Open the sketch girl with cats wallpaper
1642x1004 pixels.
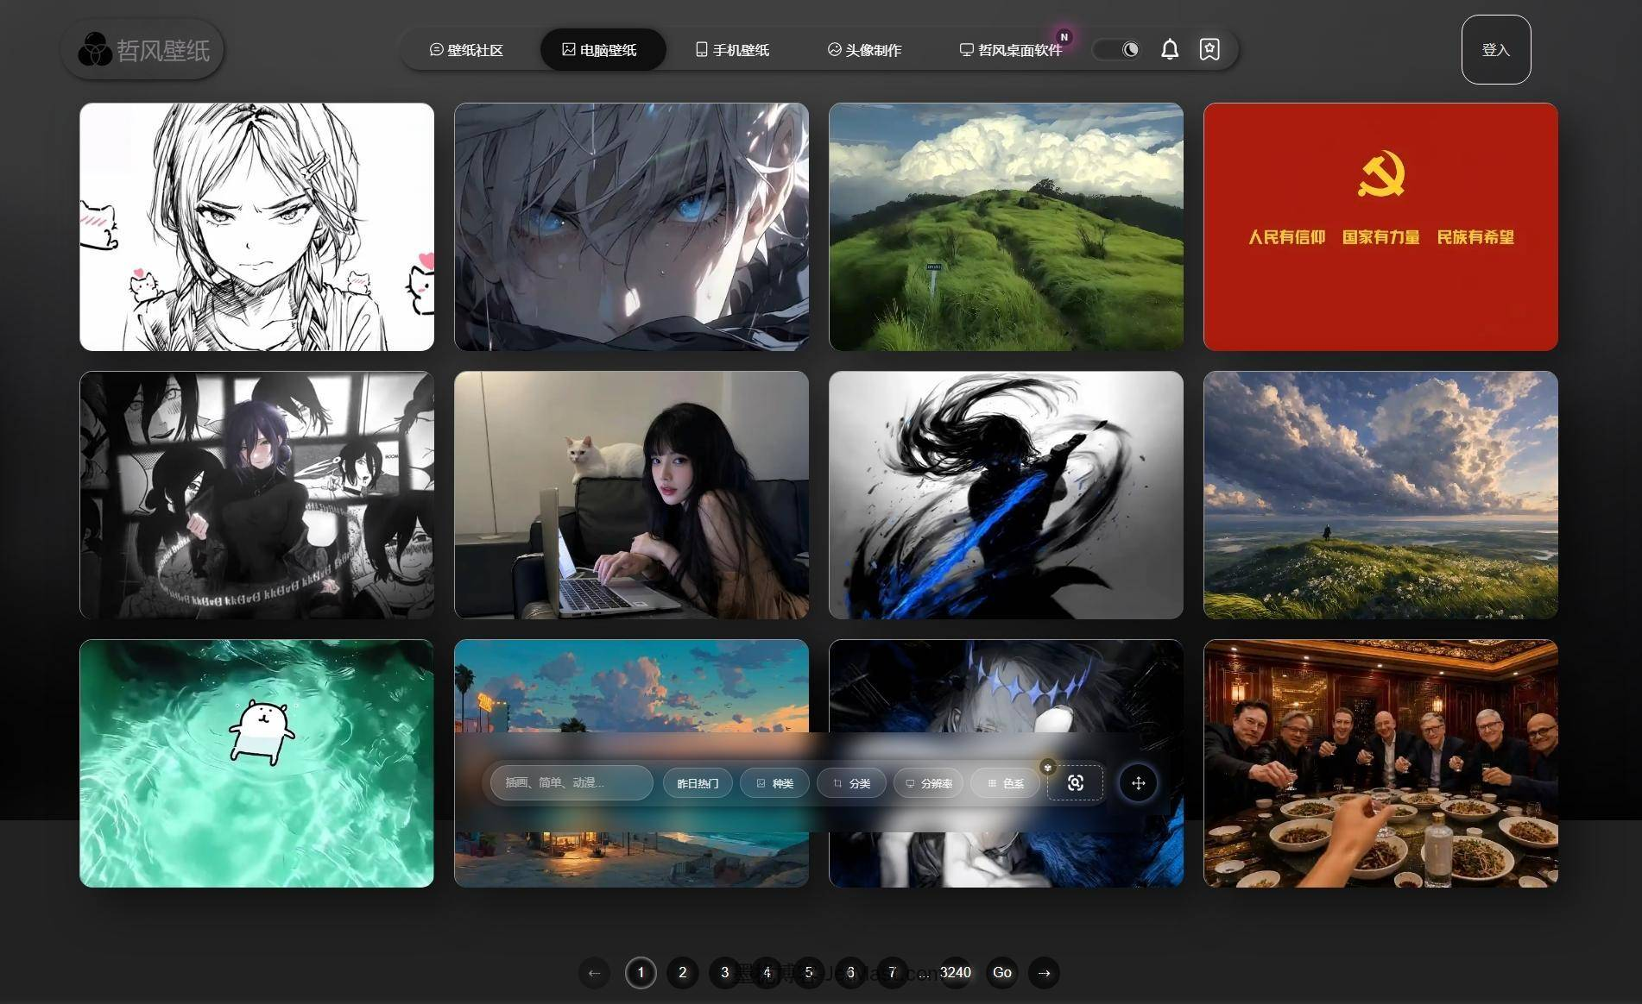click(x=256, y=227)
